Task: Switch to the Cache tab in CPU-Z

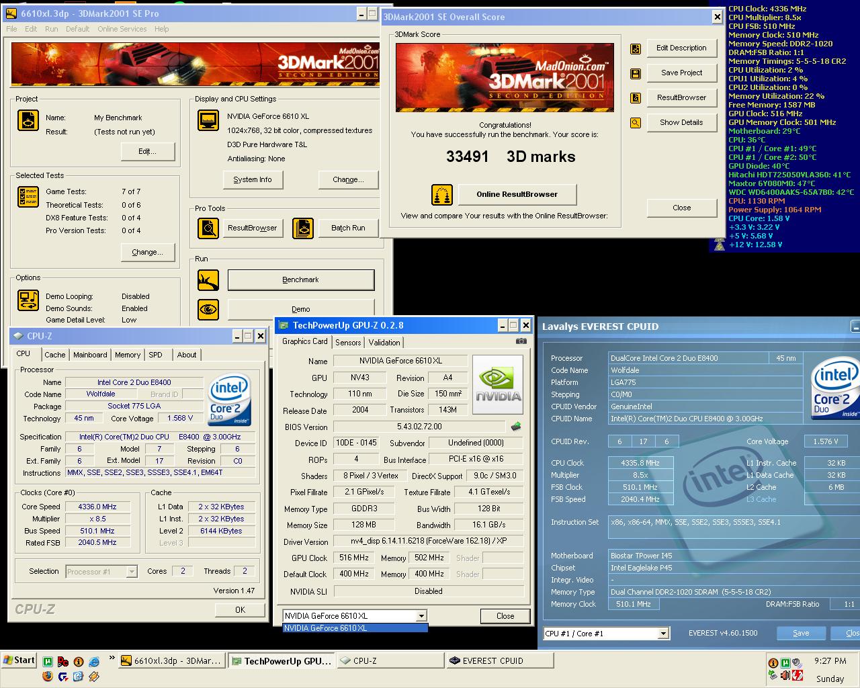Action: pos(55,355)
